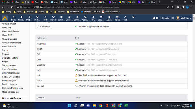Open Scheduled jobs link
The image size is (195, 109).
point(9,81)
